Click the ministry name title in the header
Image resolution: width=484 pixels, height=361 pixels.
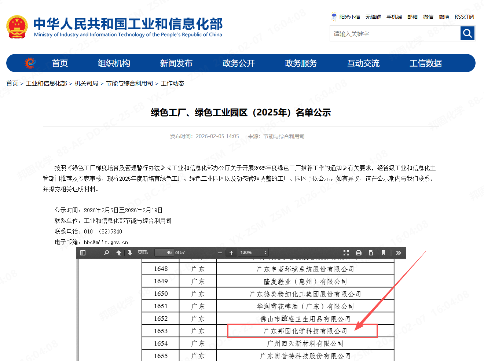[x=128, y=27]
